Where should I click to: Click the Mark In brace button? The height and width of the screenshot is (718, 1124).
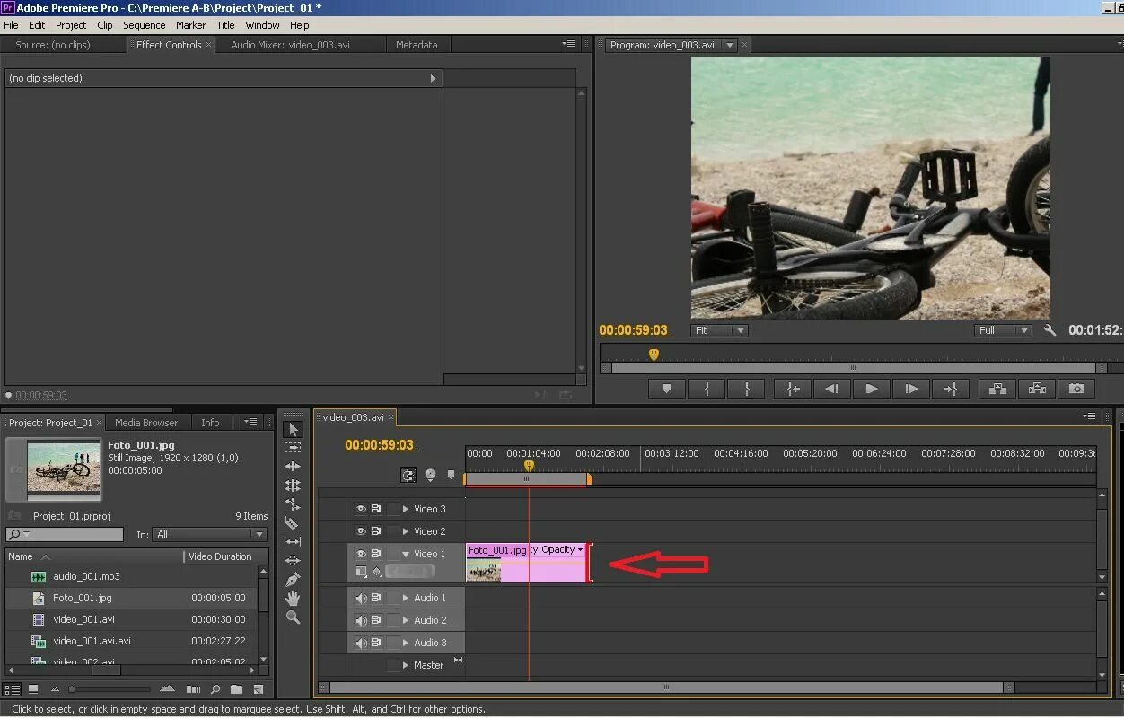pyautogui.click(x=707, y=389)
